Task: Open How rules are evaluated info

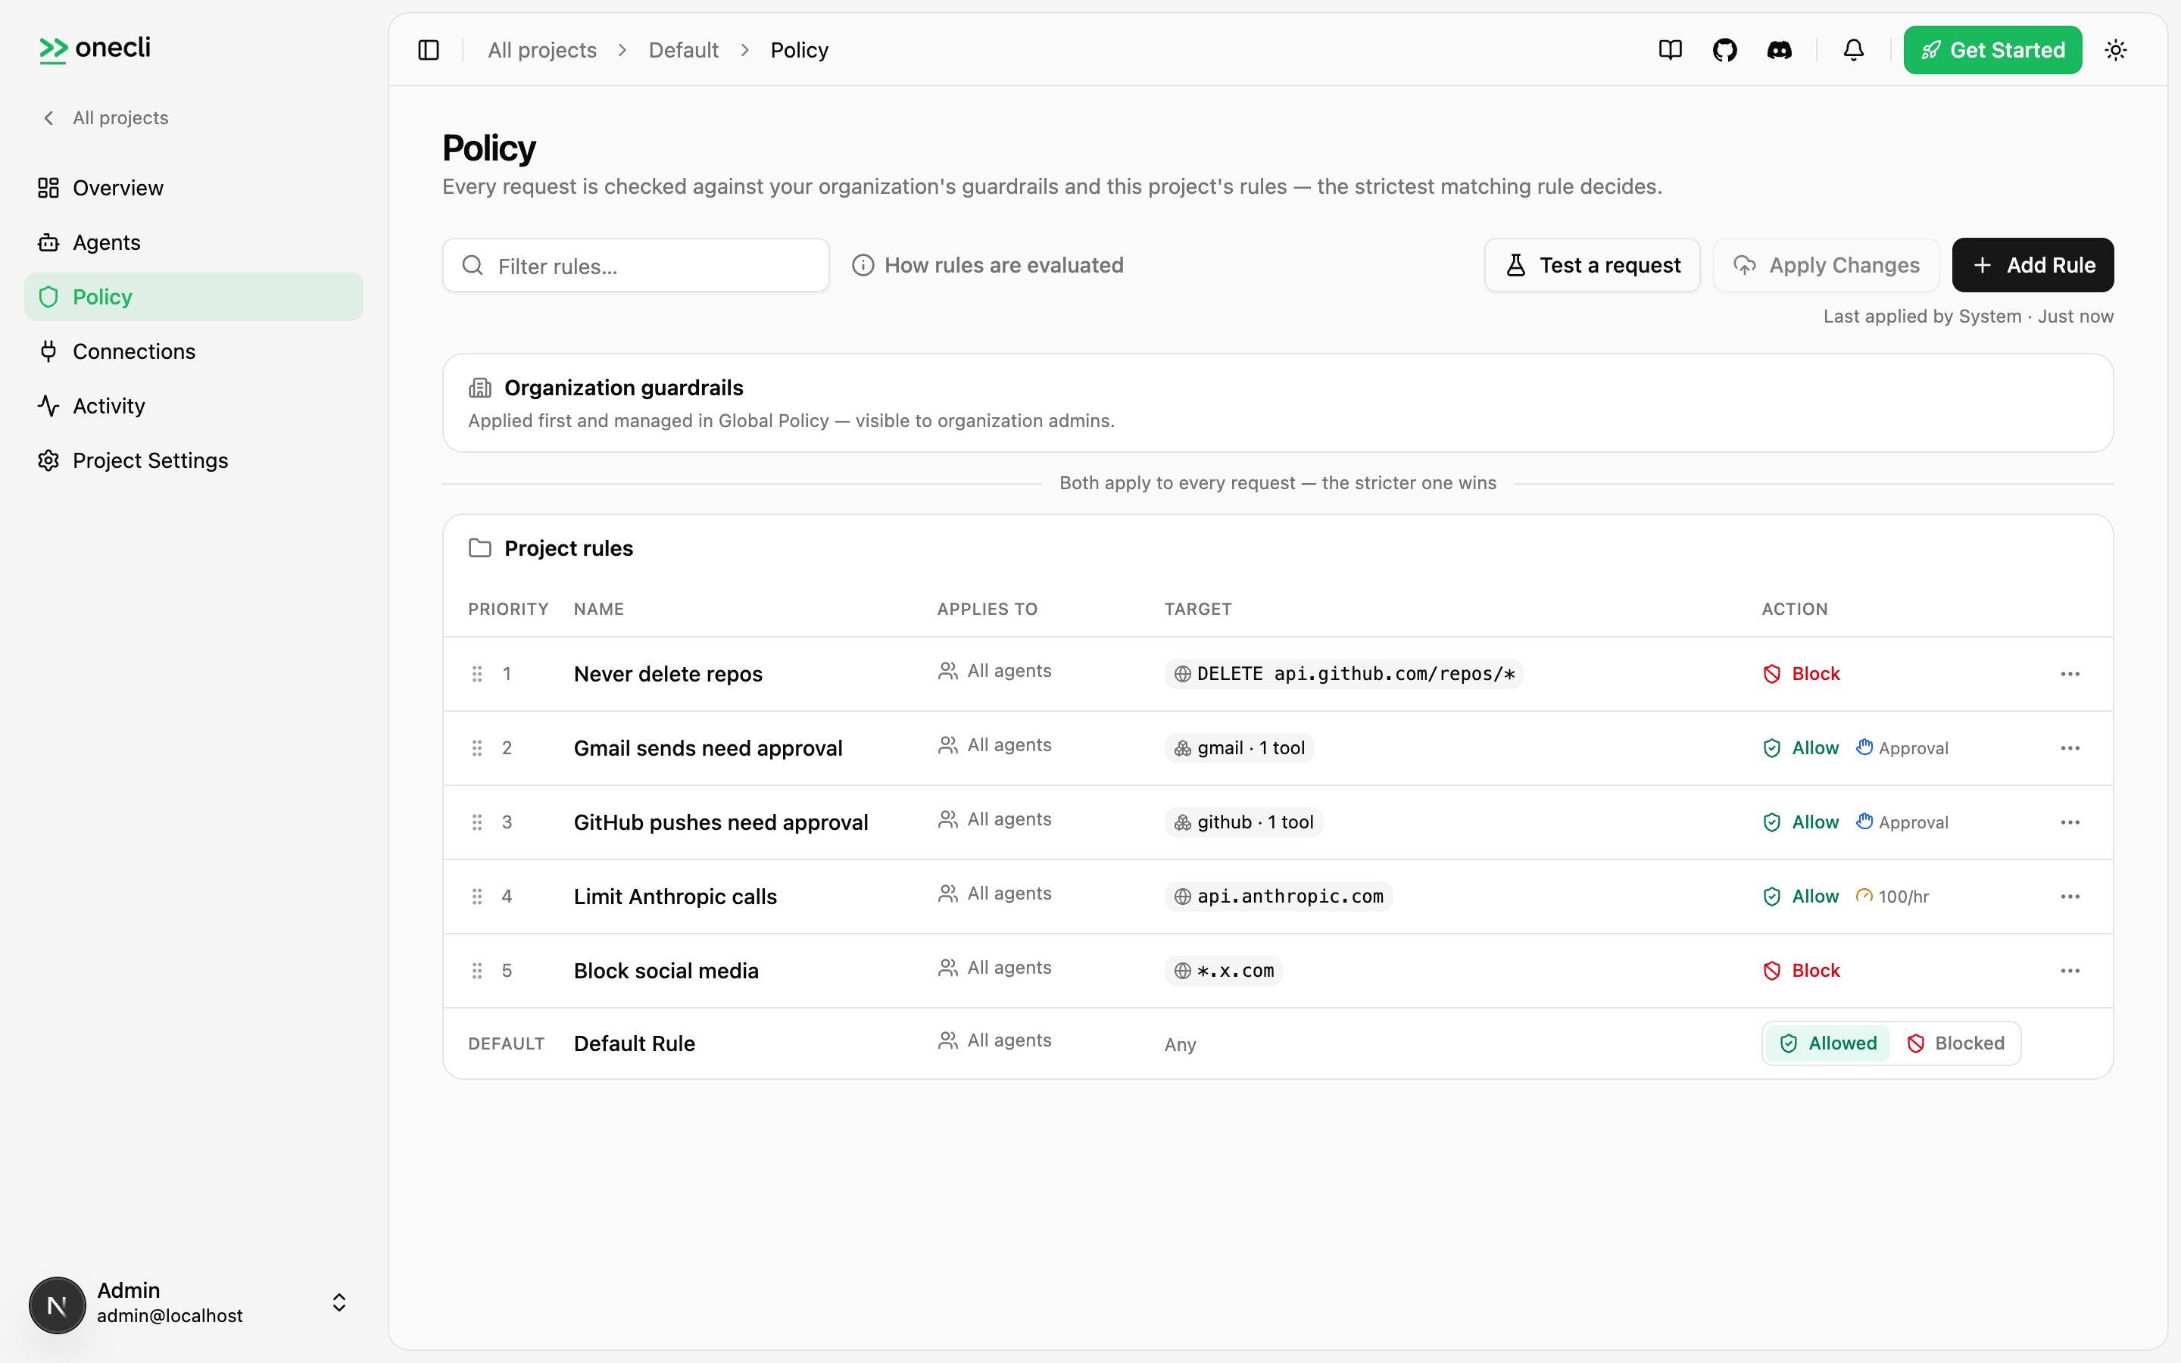Action: [x=988, y=265]
